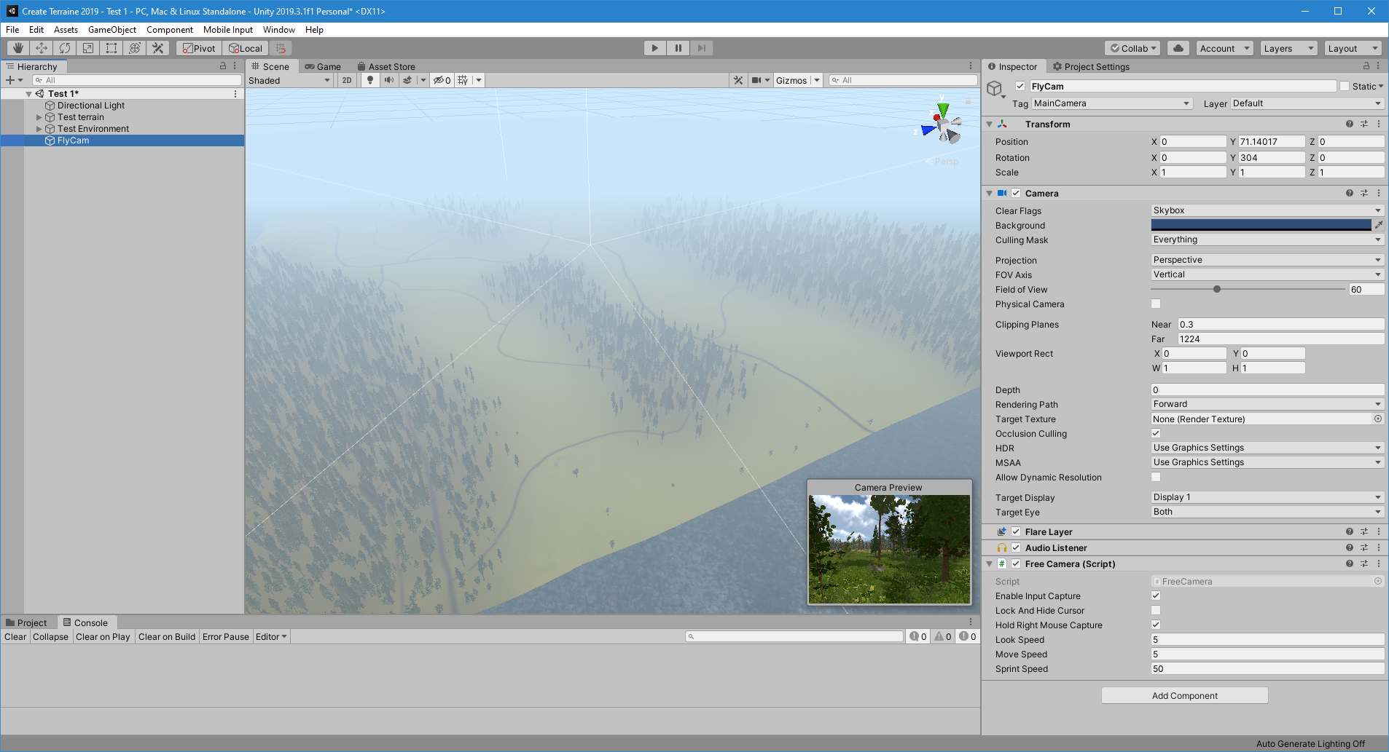Click the Step forward button
This screenshot has width=1389, height=752.
701,48
